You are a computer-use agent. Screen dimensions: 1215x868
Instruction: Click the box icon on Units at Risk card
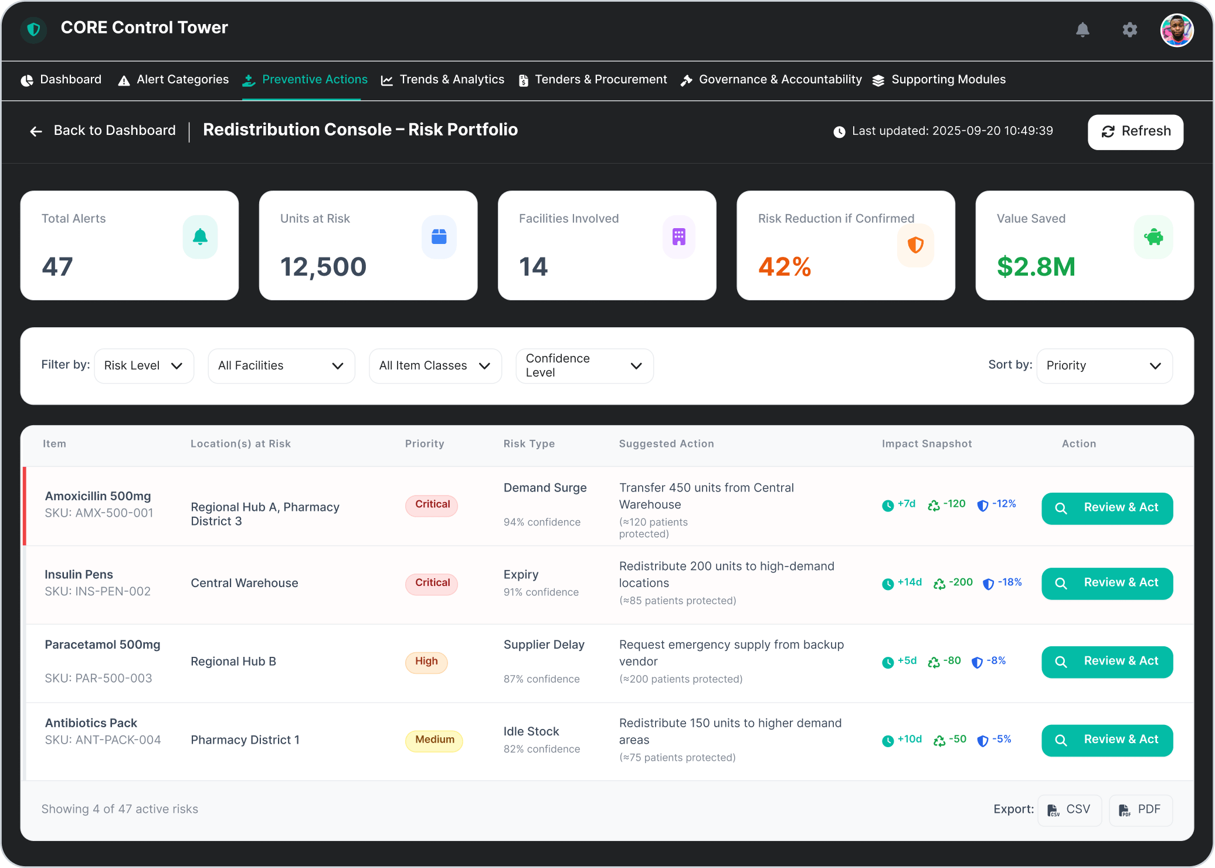click(x=439, y=237)
